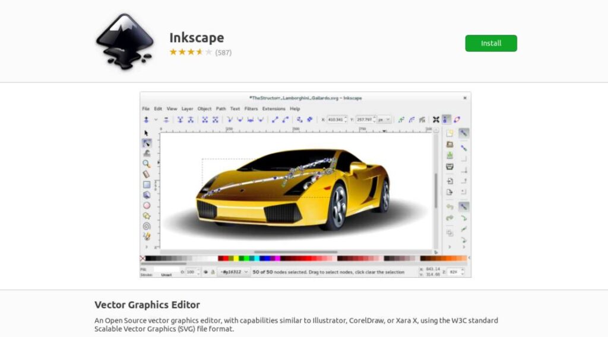Make selected segments lines
Viewport: 608px width, 337px height.
coord(275,120)
